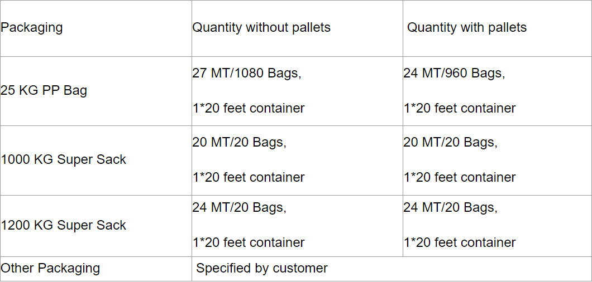The height and width of the screenshot is (282, 592).
Task: Select the "1000 KG Super Sack" cell
Action: [64, 160]
